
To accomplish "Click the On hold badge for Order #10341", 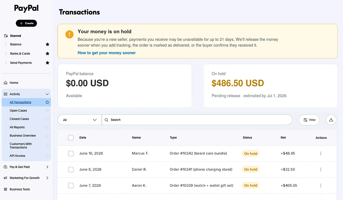I will pos(250,170).
